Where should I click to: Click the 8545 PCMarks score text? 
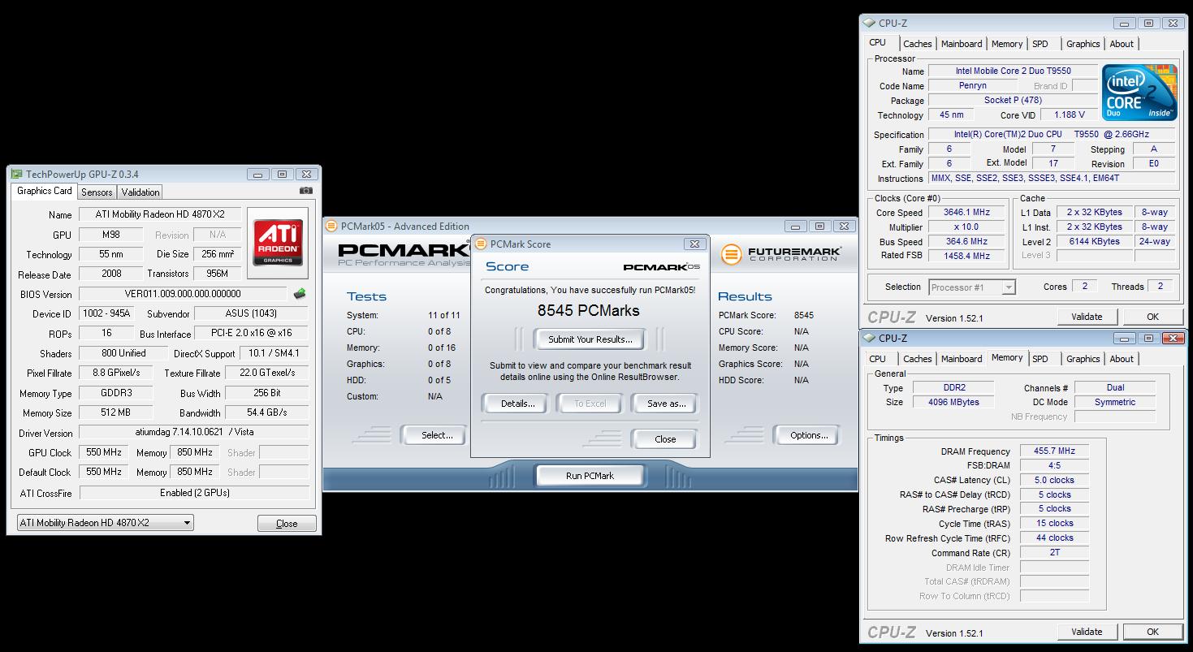click(x=589, y=310)
